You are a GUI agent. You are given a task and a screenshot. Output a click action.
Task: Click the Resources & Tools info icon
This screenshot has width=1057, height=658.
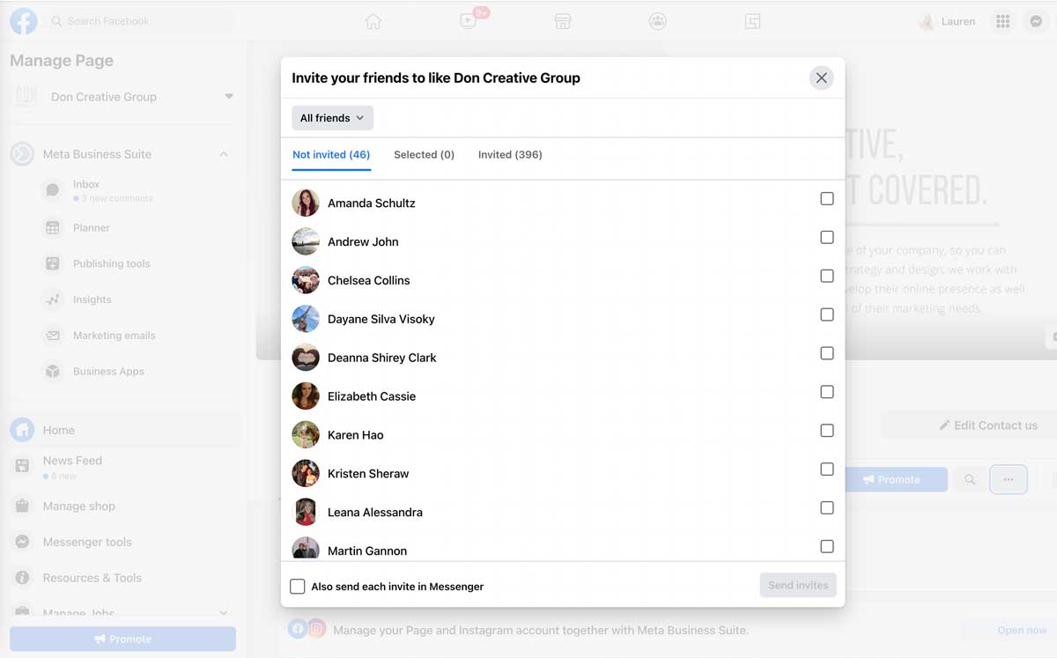[22, 578]
